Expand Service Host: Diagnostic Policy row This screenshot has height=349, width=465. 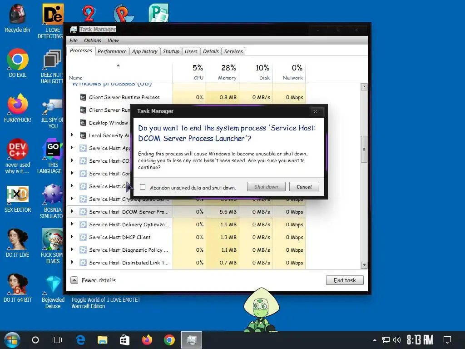pos(72,249)
